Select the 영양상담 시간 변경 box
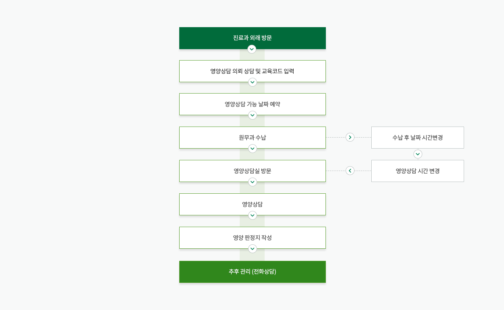Viewport: 504px width, 310px height. 417,171
